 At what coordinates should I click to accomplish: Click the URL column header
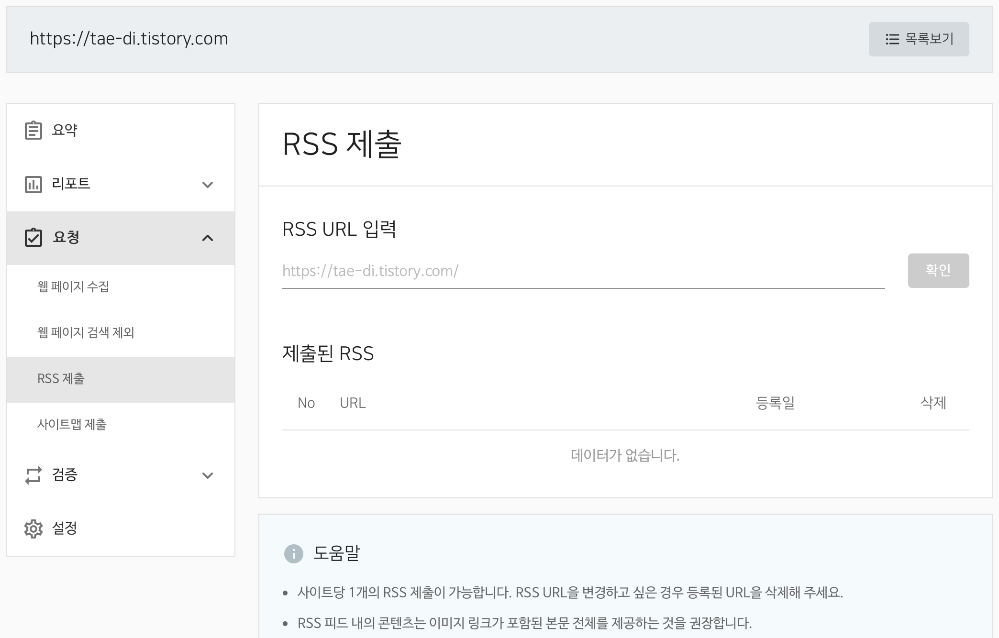353,403
